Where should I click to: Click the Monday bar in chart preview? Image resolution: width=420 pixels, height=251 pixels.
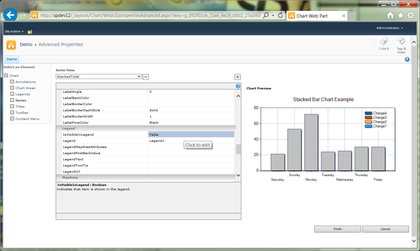(311, 142)
